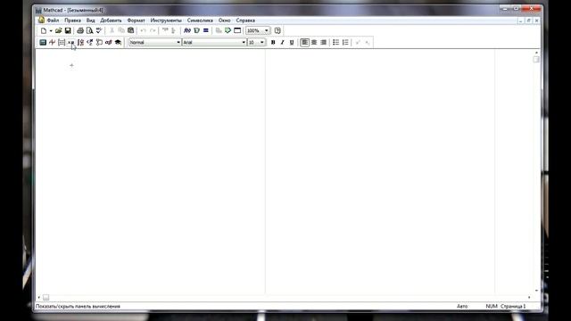Click the horizontal scrollbar left arrow
Image resolution: width=571 pixels, height=321 pixels.
tap(38, 297)
